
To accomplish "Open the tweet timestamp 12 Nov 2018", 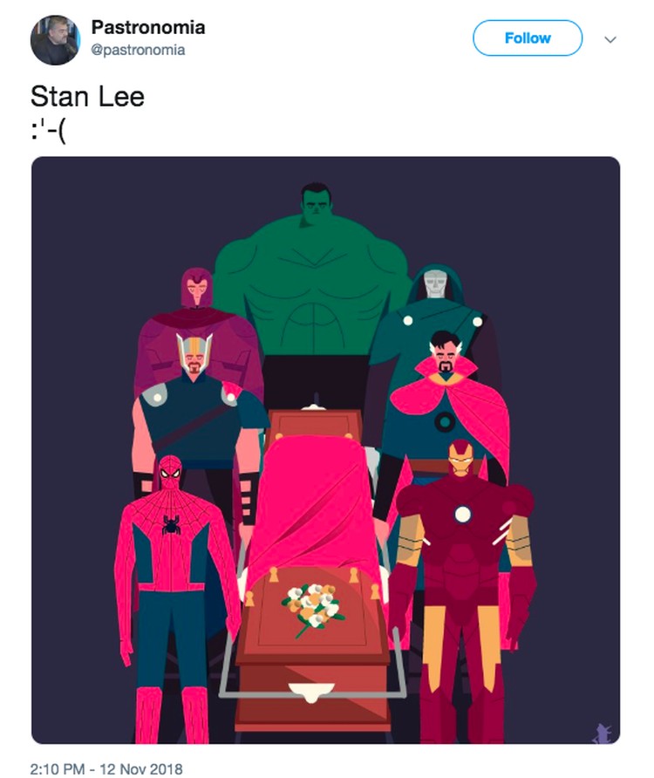I will [x=106, y=769].
